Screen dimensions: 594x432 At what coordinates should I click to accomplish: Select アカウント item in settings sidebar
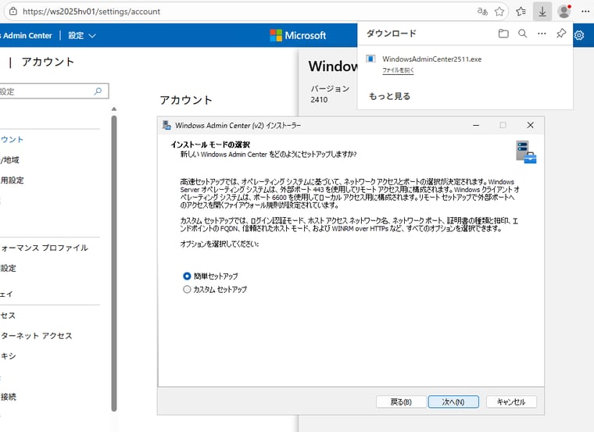click(x=12, y=139)
